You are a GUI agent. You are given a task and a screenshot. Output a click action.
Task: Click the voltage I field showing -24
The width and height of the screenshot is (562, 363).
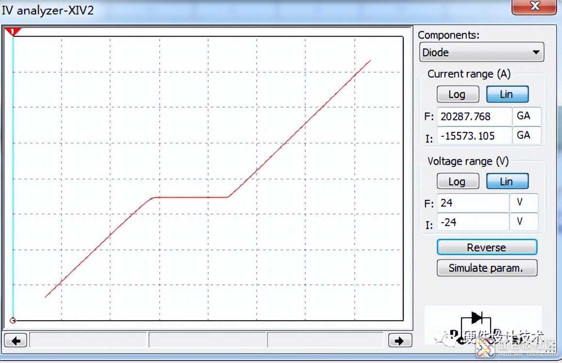point(472,222)
